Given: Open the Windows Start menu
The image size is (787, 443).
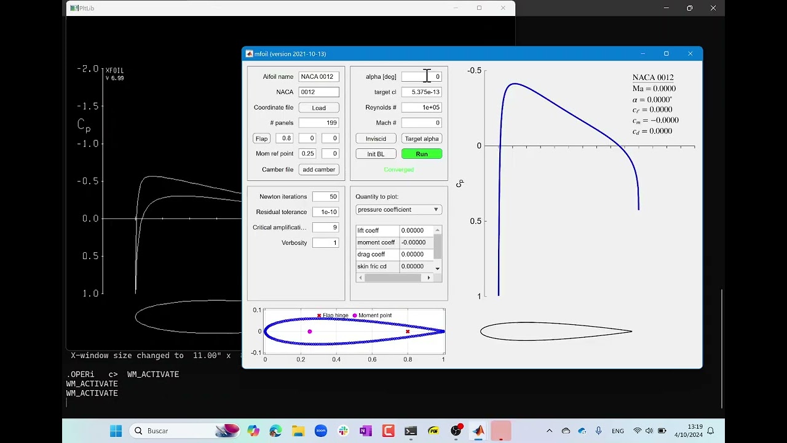Looking at the screenshot, I should [116, 431].
